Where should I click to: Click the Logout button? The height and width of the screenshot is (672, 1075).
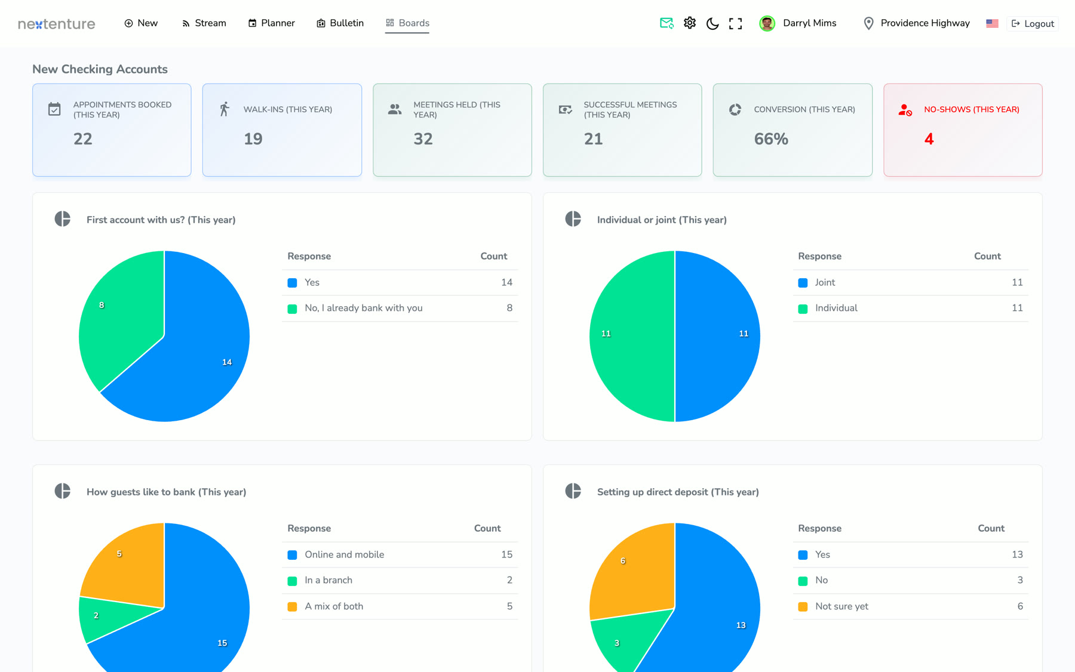pos(1033,24)
